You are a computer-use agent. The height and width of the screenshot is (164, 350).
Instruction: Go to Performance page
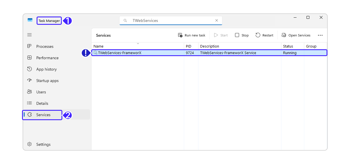point(47,58)
